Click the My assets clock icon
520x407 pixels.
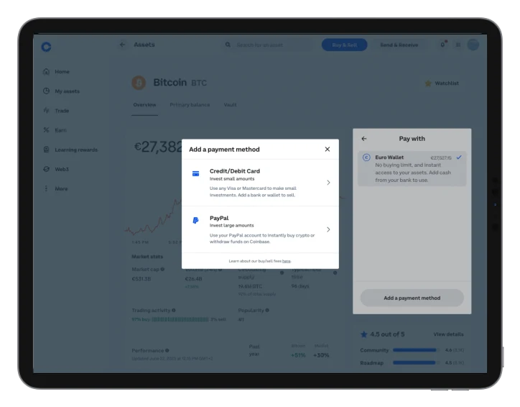[46, 91]
